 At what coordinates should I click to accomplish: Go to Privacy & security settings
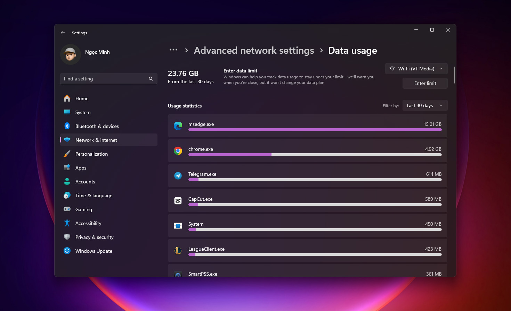(109, 237)
